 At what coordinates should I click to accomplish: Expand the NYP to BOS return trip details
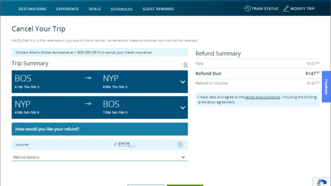coord(183,108)
